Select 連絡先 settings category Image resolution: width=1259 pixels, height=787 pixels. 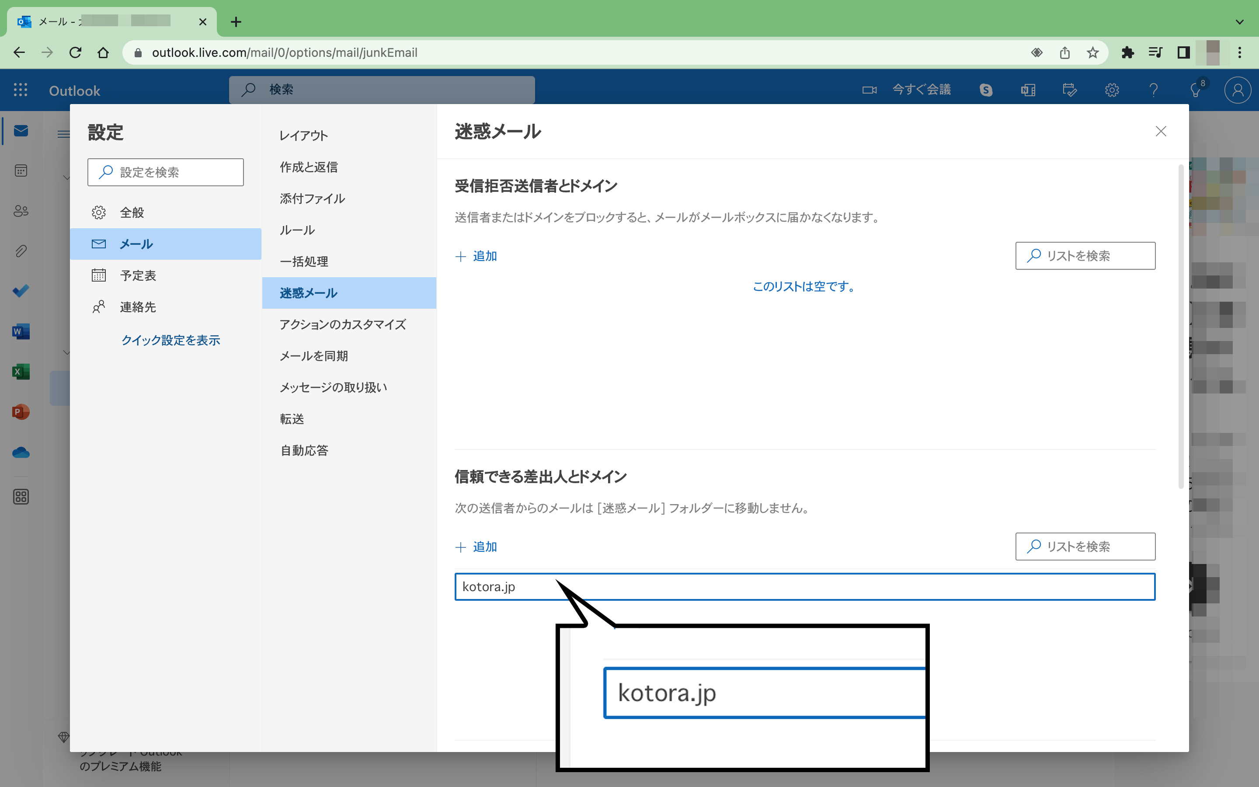click(x=165, y=307)
